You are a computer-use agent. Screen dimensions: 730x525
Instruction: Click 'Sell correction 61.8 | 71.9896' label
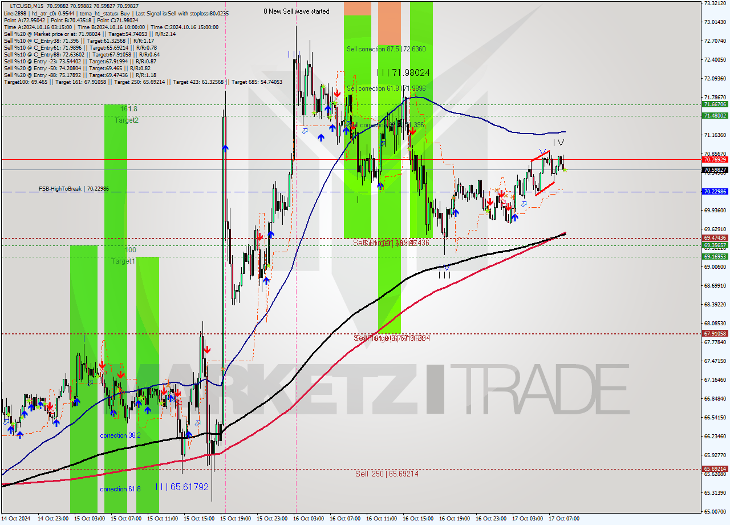pos(386,88)
